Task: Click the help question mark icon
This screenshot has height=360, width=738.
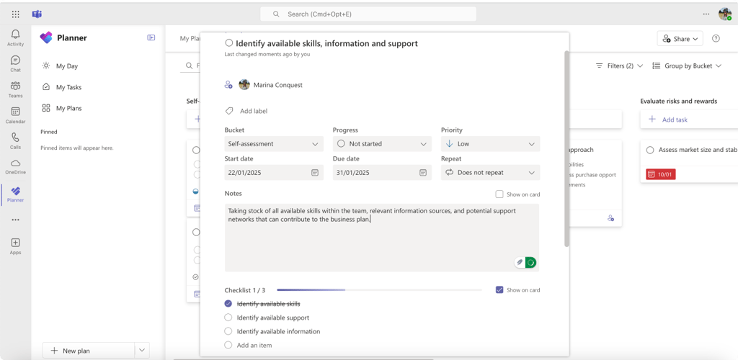Action: [716, 39]
